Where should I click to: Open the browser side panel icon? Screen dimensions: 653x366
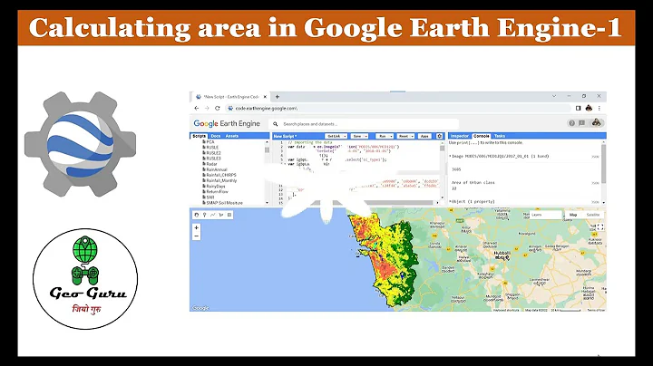click(x=578, y=108)
